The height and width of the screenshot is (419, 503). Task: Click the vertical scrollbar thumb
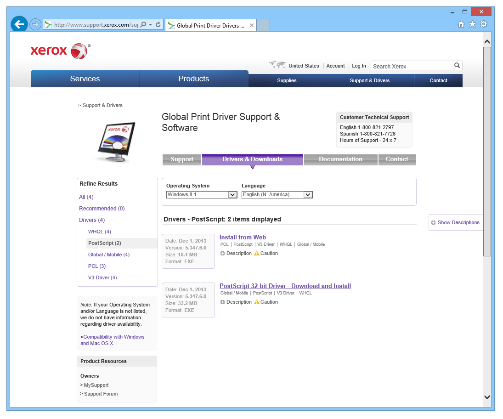(x=487, y=152)
